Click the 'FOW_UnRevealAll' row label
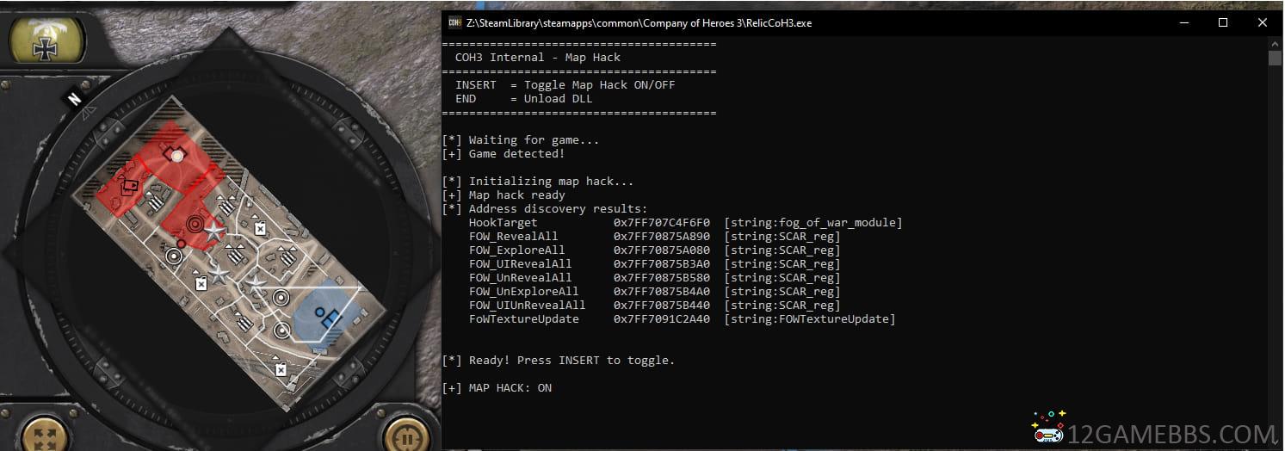1285x451 pixels. [521, 278]
